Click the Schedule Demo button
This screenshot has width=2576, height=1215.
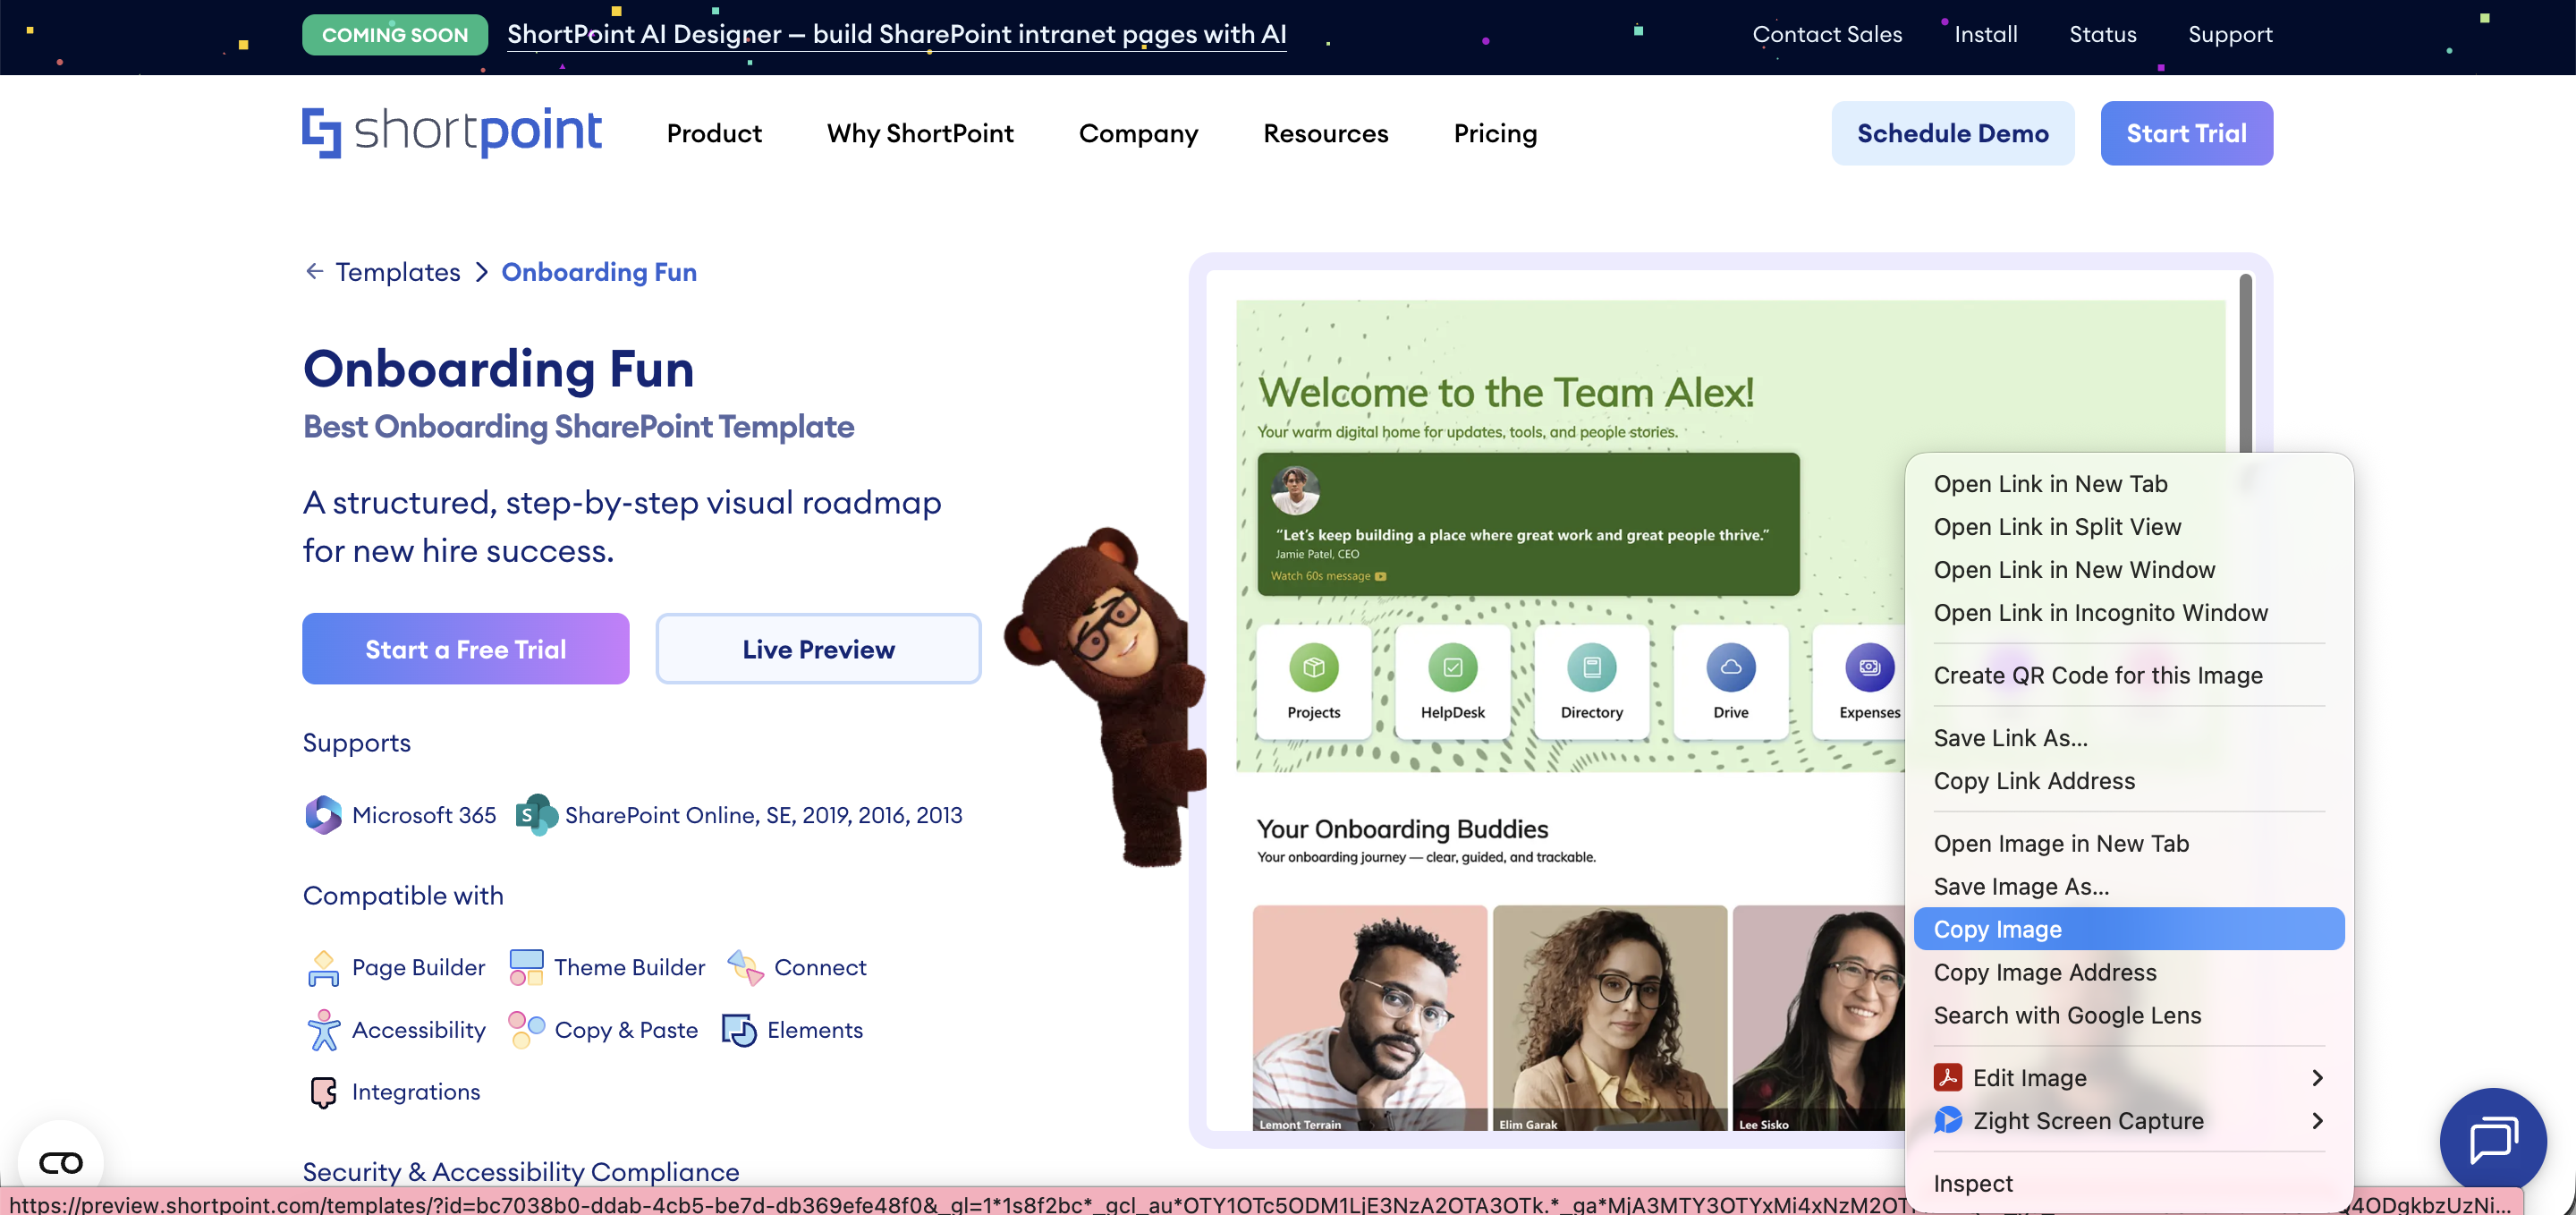click(1952, 133)
